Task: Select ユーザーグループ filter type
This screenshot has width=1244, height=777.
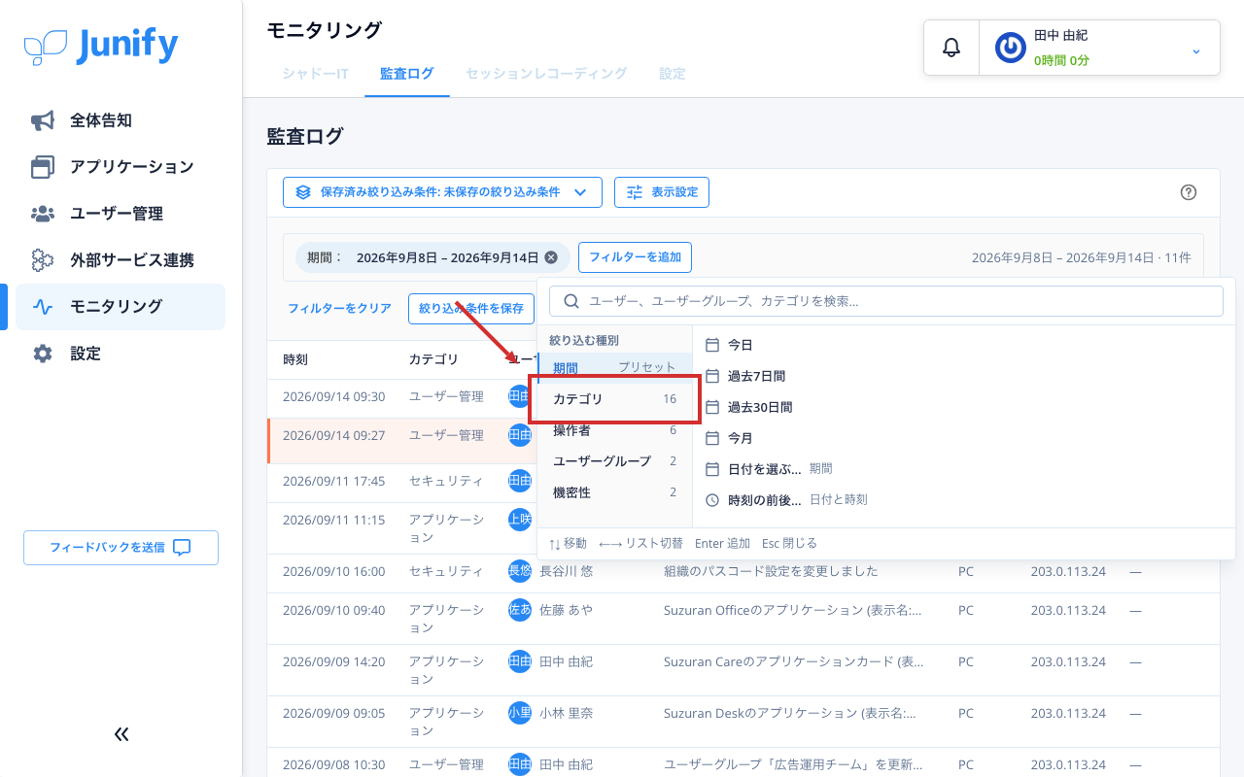Action: (x=614, y=461)
